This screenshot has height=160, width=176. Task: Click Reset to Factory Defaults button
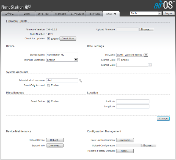click(x=125, y=151)
